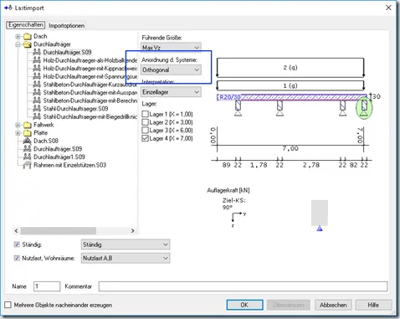Click the tree scrollbar's right arrow

point(133,231)
